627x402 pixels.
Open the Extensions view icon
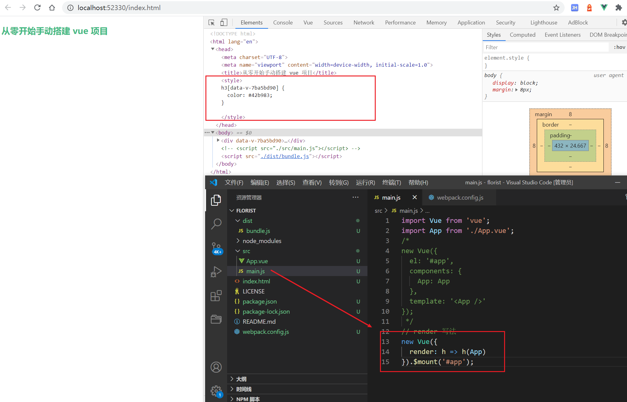[x=216, y=296]
